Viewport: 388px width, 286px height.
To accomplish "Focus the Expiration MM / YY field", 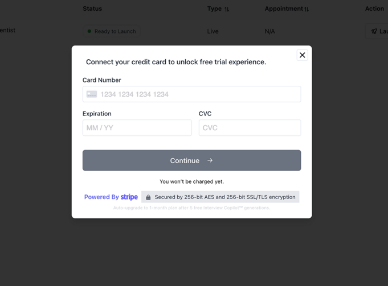I will tap(137, 128).
